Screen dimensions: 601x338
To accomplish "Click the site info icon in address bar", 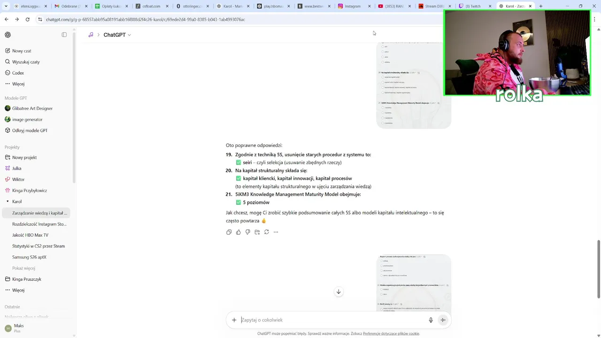I will 40,19.
